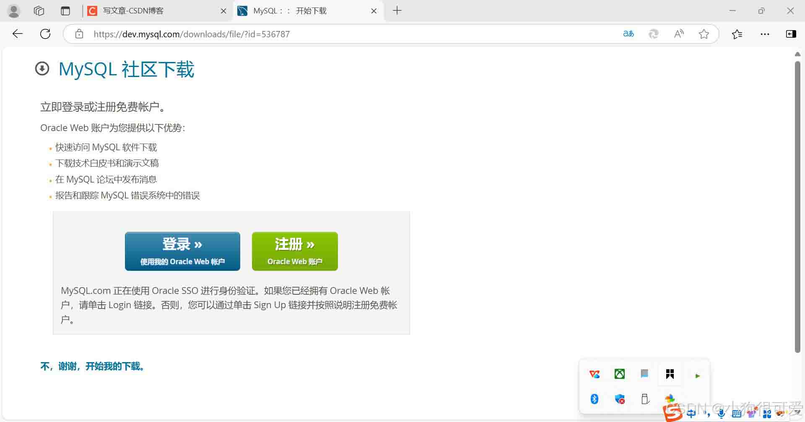805x422 pixels.
Task: Open the browser profile avatar menu
Action: click(x=14, y=11)
